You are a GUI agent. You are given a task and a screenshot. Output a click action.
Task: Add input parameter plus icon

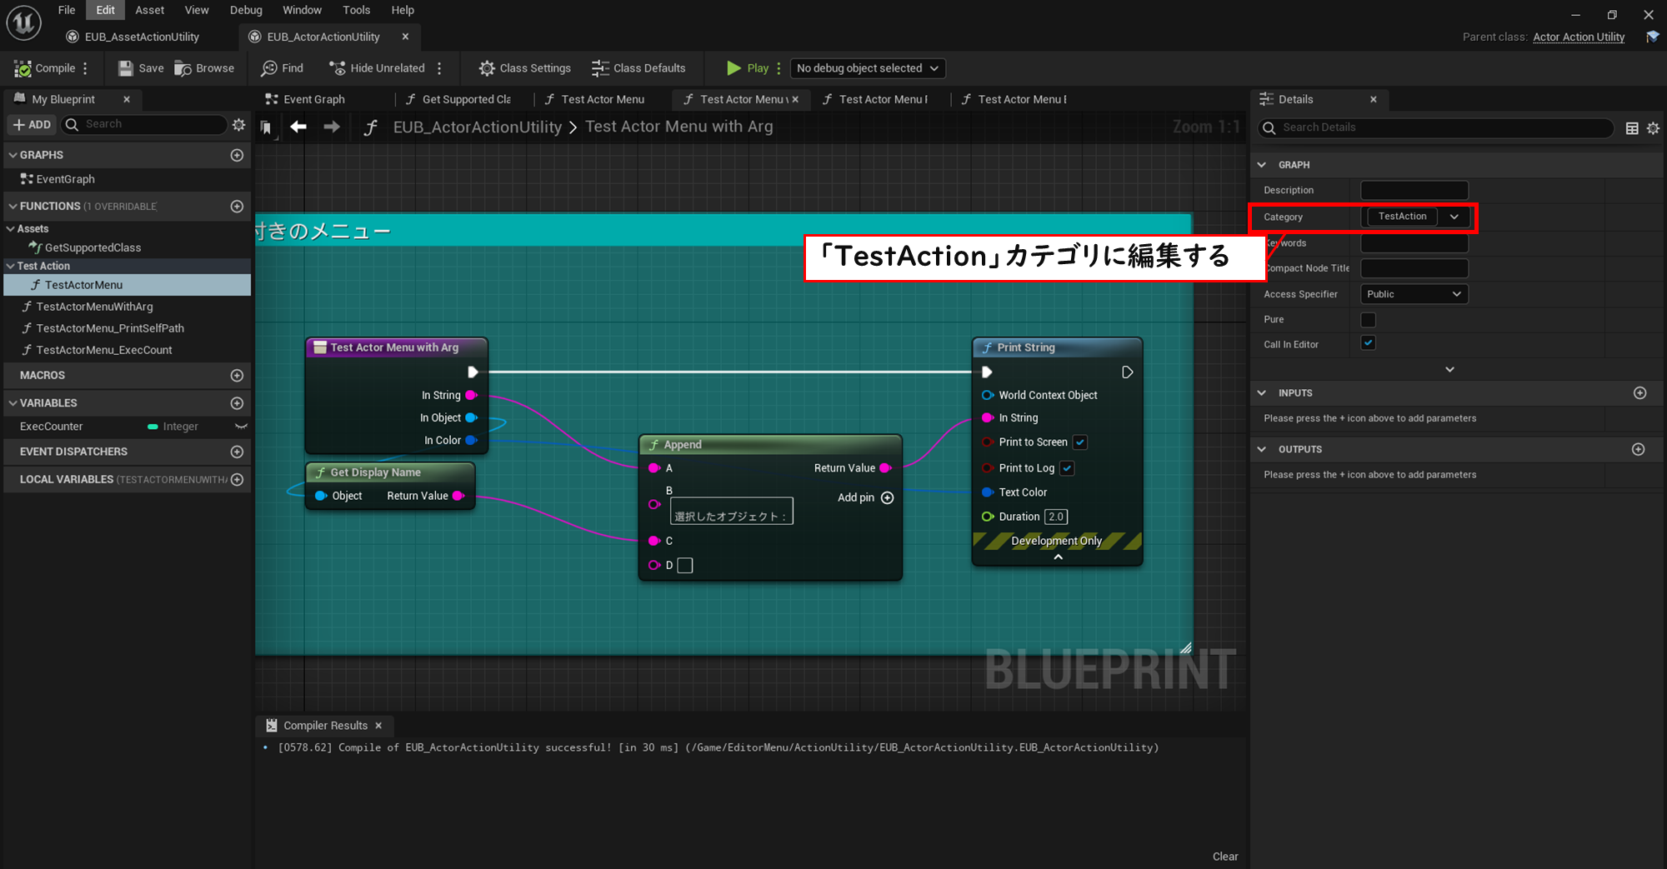coord(1639,393)
